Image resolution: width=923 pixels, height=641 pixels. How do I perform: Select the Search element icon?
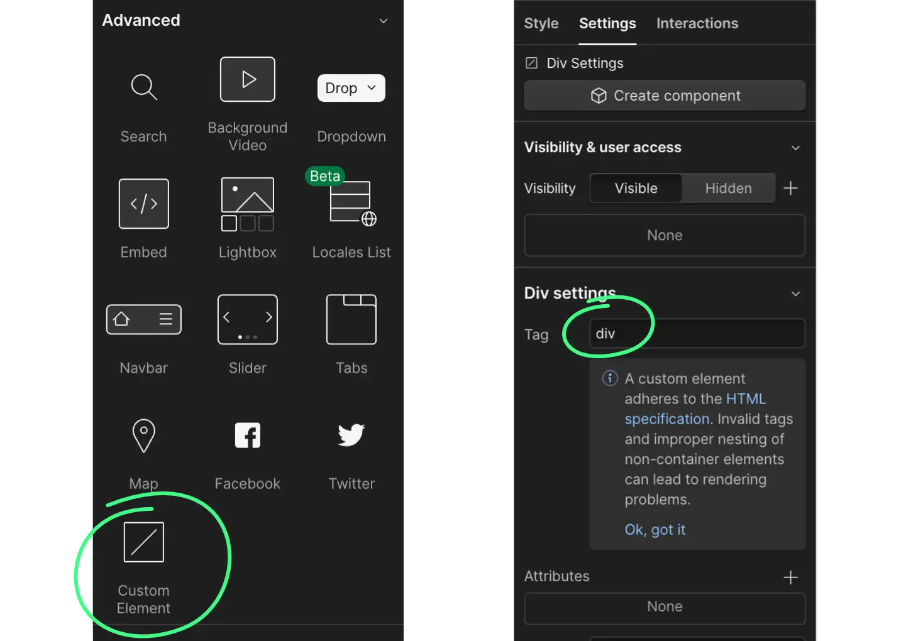click(x=144, y=87)
